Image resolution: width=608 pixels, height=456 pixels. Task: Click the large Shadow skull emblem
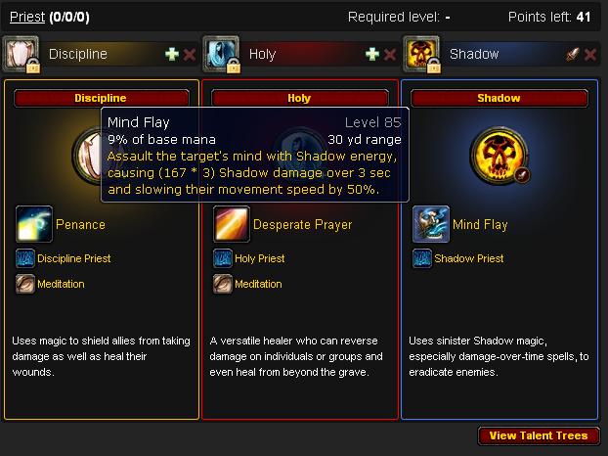coord(499,156)
